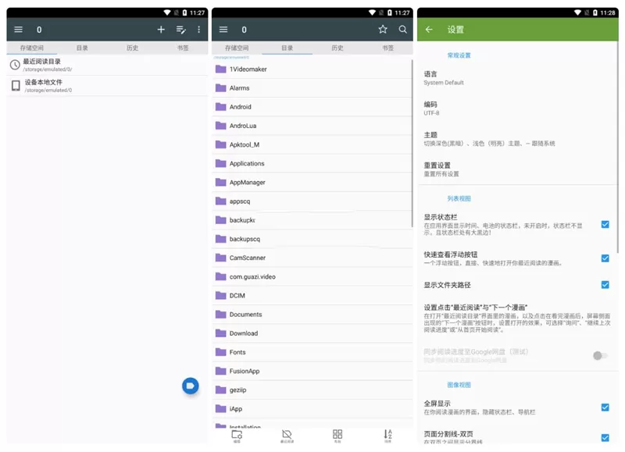Tap the 1Videomaker folder icon
The height and width of the screenshot is (452, 625).
220,69
